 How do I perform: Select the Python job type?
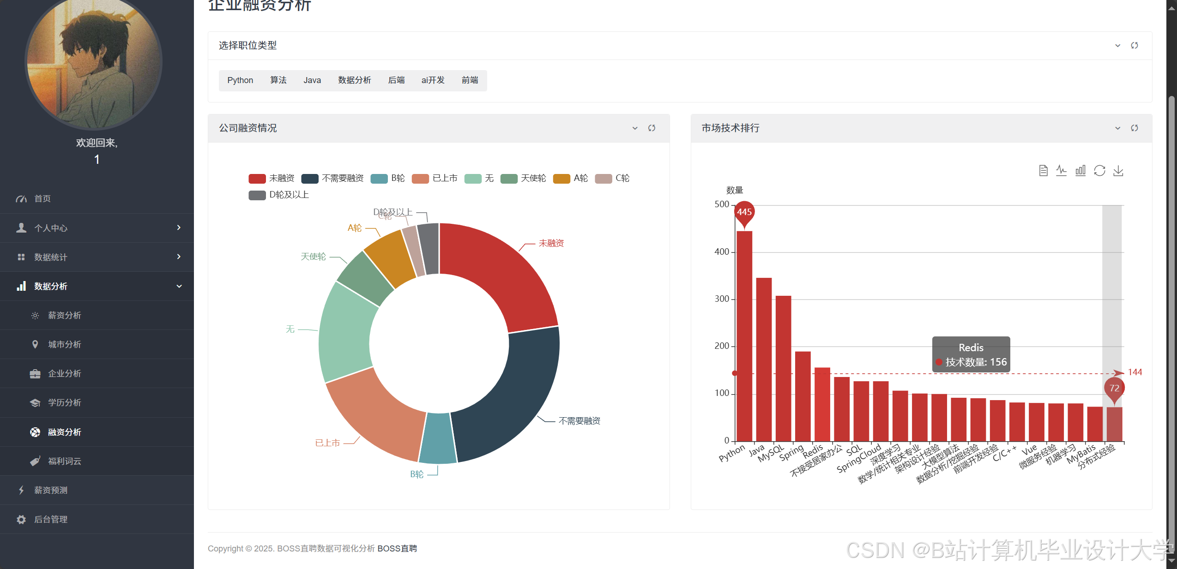coord(240,80)
